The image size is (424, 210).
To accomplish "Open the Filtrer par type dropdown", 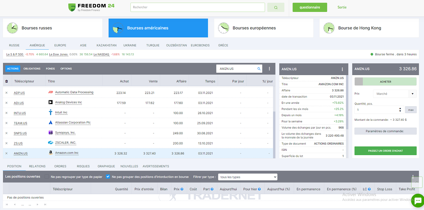I will pos(247,177).
